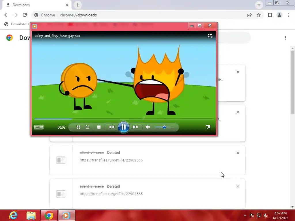
Task: Remove the topmost download entry
Action: click(238, 72)
